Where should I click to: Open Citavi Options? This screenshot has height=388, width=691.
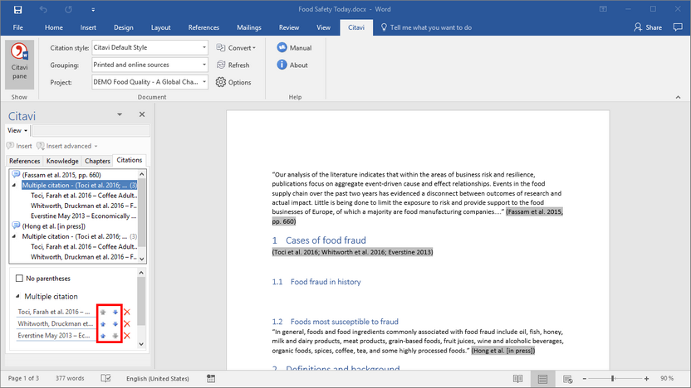[233, 82]
